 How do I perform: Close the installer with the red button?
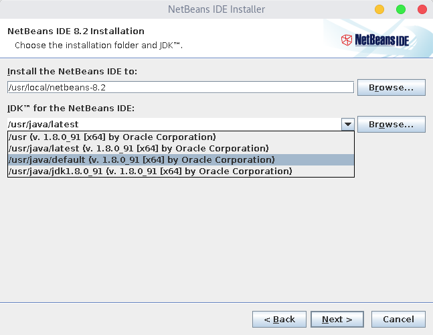click(422, 9)
